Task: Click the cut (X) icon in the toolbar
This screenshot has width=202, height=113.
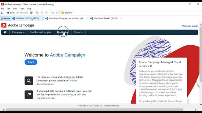Action: pos(42,13)
